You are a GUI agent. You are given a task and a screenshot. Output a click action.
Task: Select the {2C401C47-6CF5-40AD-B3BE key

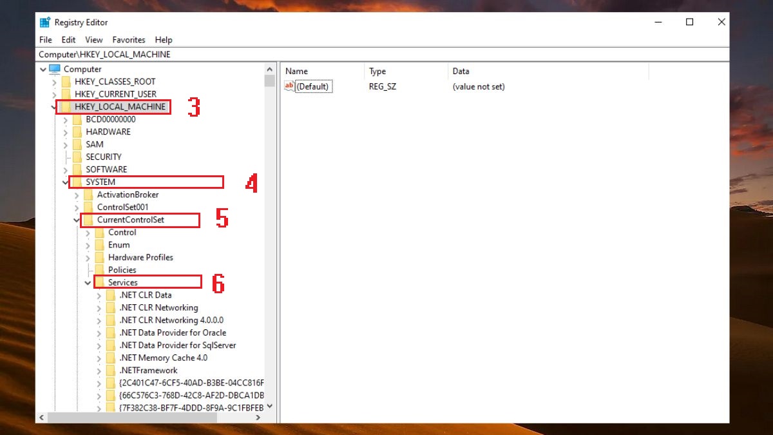(191, 383)
